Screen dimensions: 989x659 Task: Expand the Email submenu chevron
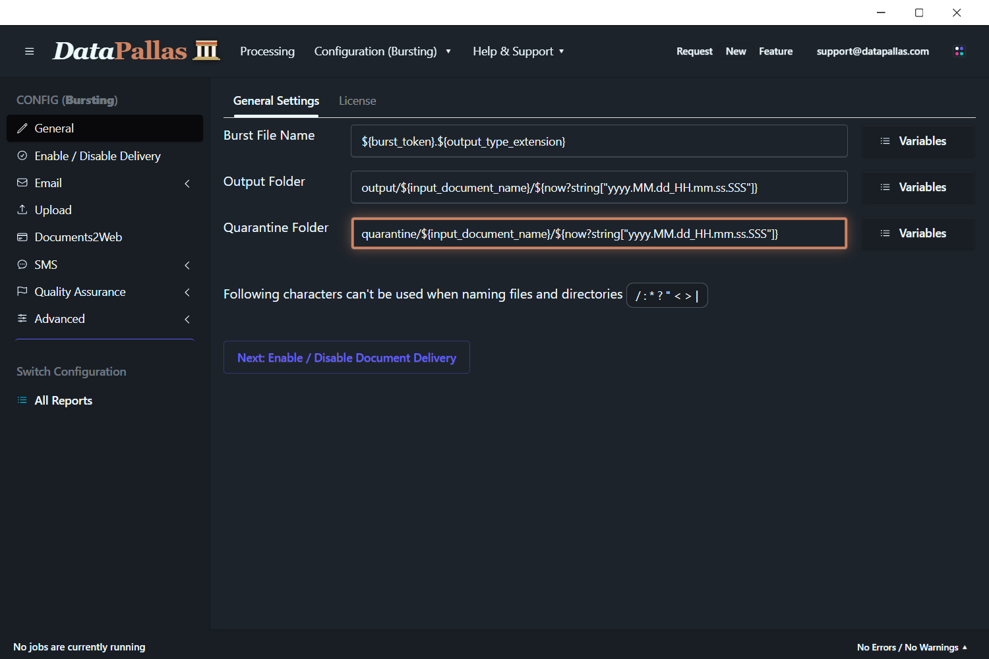[x=187, y=184]
